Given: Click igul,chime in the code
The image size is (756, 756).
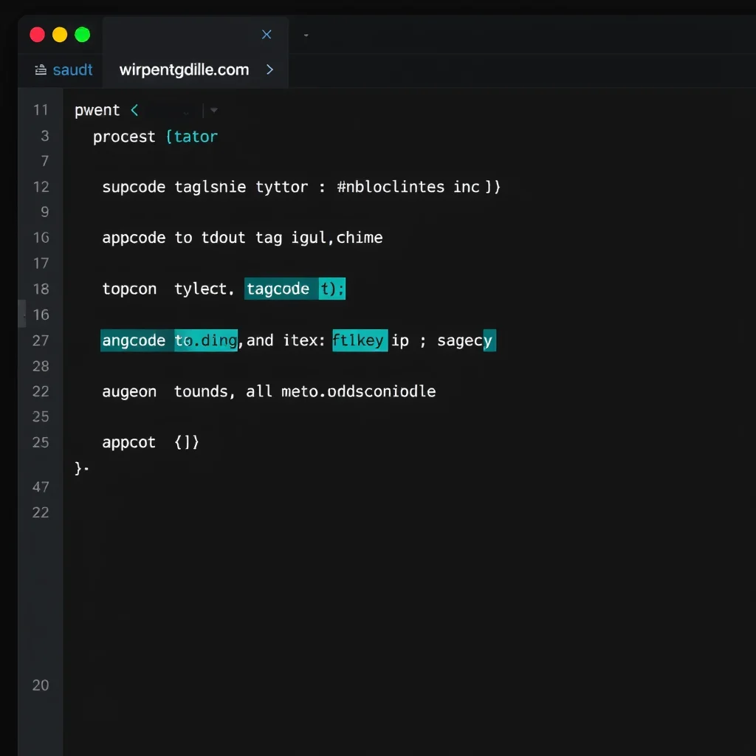Looking at the screenshot, I should pos(337,237).
